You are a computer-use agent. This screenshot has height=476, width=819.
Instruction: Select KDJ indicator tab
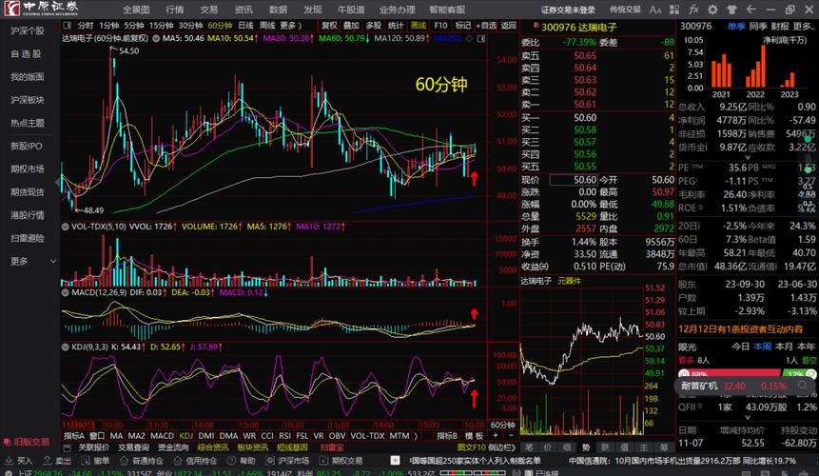pos(185,435)
